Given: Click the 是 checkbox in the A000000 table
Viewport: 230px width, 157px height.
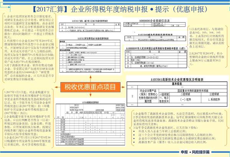Looking at the screenshot, I should click(x=172, y=26).
